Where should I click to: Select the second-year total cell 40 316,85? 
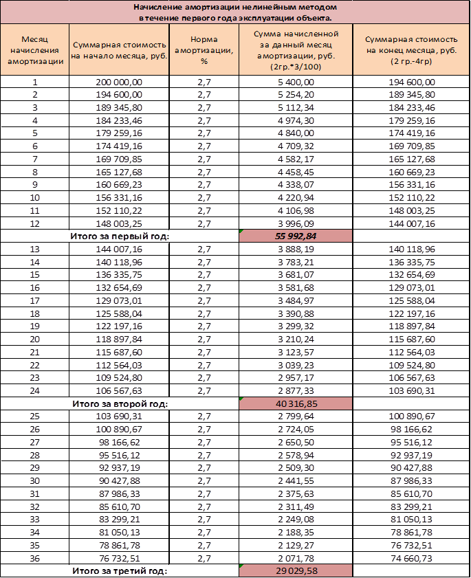pyautogui.click(x=296, y=403)
